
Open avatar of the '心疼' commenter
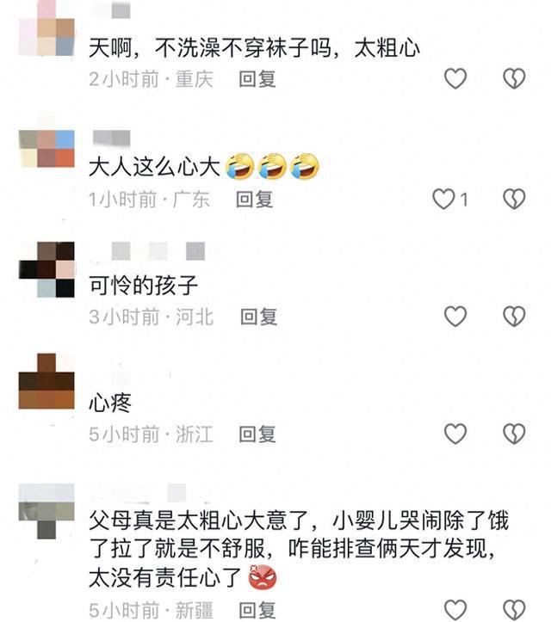coord(46,381)
